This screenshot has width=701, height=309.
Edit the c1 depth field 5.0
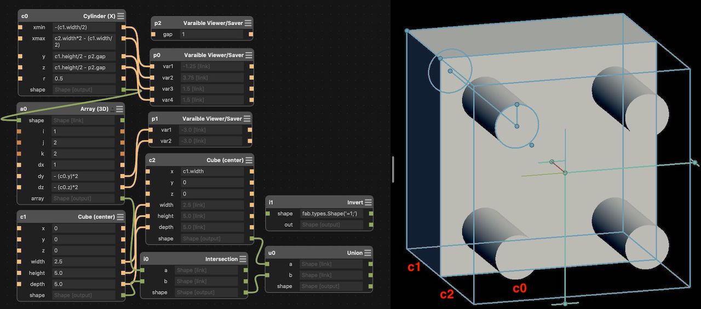click(x=84, y=284)
